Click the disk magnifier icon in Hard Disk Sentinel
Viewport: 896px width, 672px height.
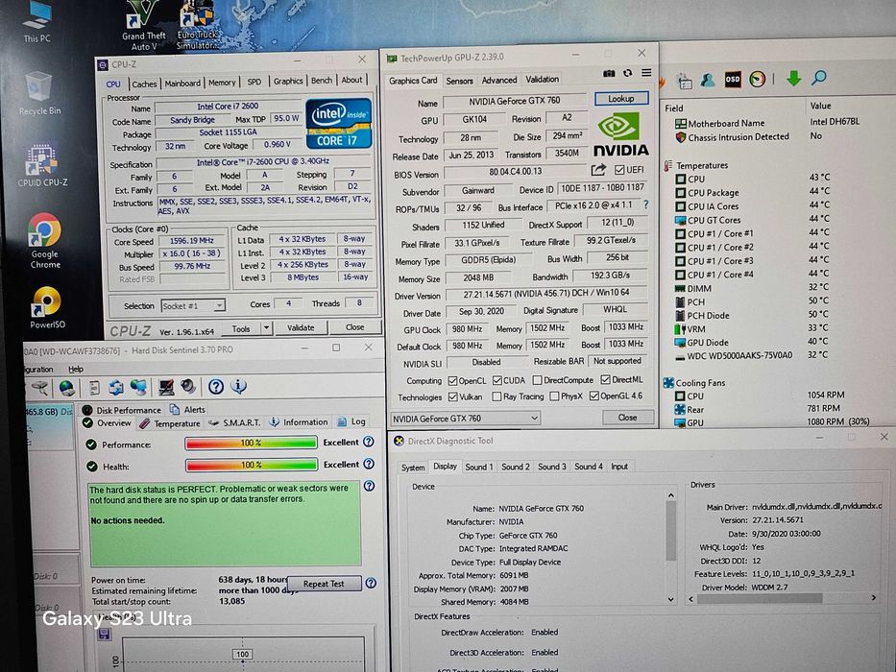click(40, 388)
